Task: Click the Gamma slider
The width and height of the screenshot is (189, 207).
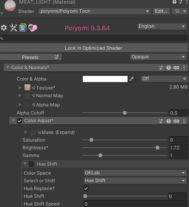Action: coord(125,155)
